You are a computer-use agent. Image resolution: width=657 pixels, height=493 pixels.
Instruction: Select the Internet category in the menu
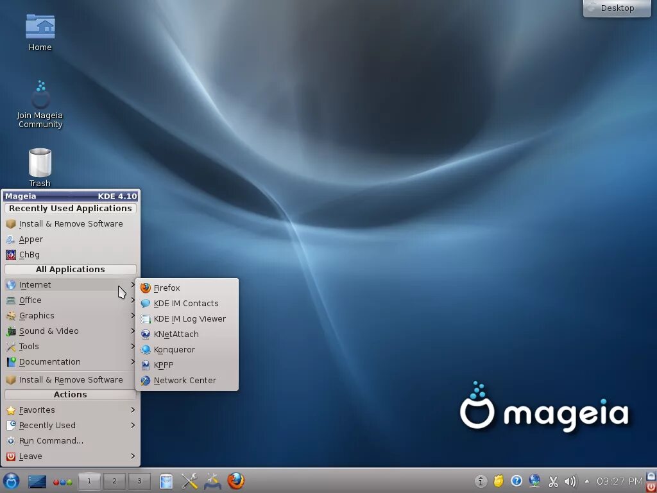[x=70, y=285]
